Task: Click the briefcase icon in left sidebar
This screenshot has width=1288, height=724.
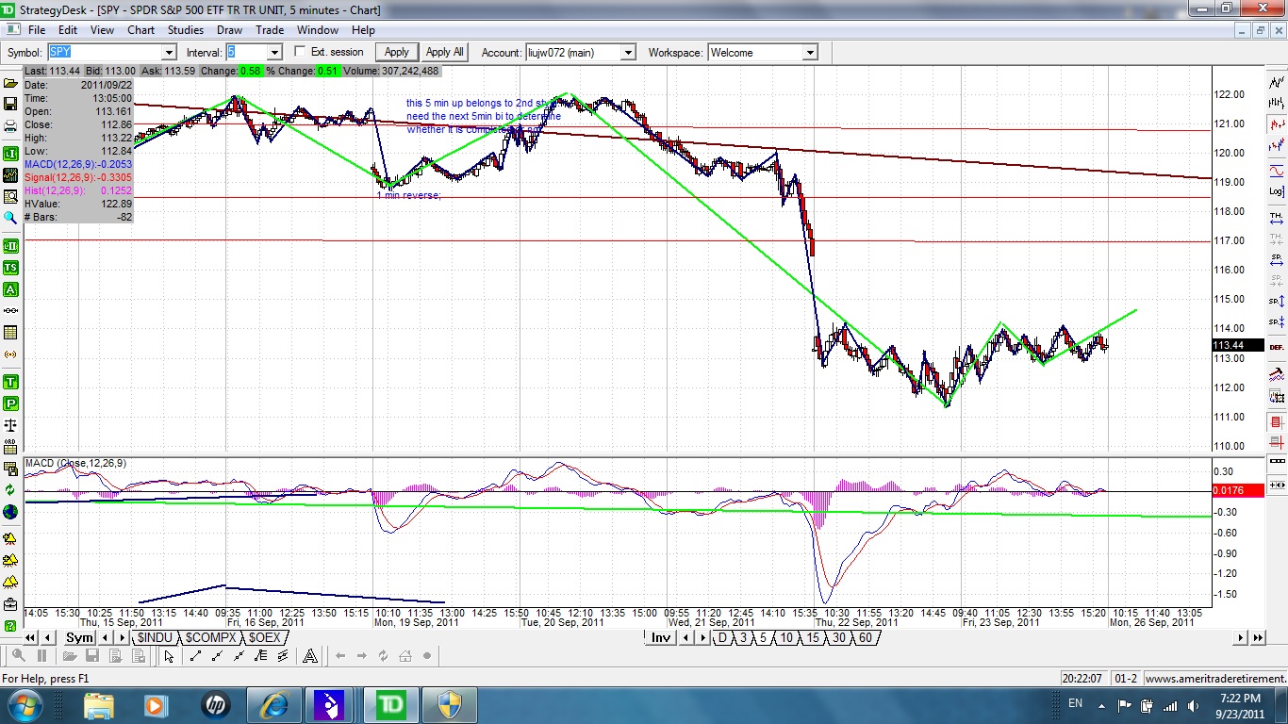Action: point(11,604)
